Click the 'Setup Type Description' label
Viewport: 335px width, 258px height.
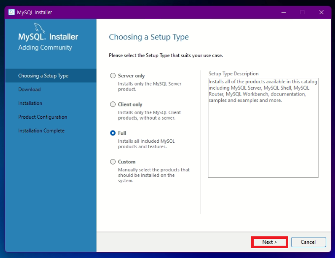point(234,74)
